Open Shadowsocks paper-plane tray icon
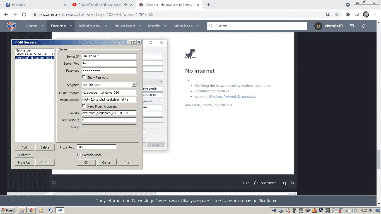 (x=274, y=210)
